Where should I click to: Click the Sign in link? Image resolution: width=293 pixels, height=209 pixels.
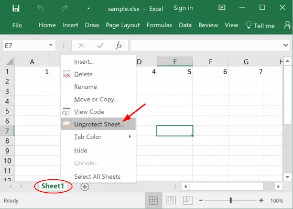[183, 8]
